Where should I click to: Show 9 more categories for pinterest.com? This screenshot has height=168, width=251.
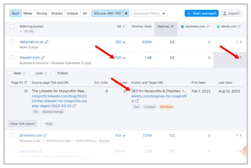[104, 141]
